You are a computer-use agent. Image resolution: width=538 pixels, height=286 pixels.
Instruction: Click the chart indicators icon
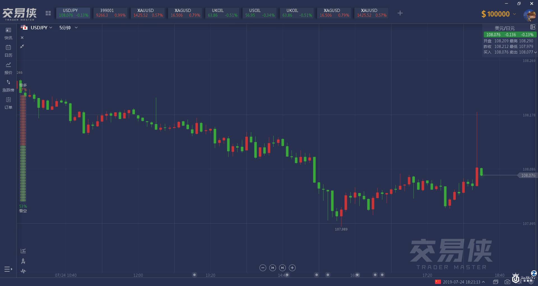pyautogui.click(x=23, y=251)
